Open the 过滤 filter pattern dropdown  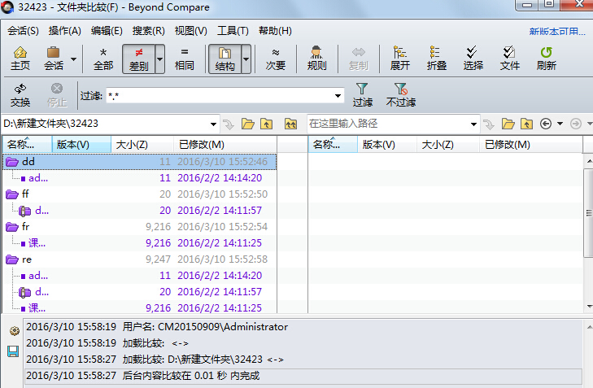tap(338, 96)
